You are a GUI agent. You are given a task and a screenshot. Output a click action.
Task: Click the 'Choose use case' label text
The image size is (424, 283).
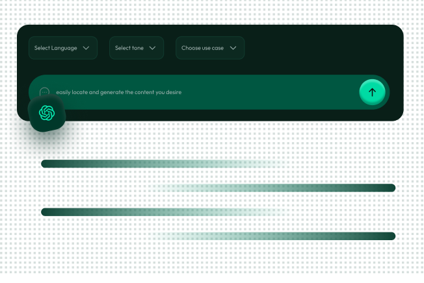pos(202,48)
